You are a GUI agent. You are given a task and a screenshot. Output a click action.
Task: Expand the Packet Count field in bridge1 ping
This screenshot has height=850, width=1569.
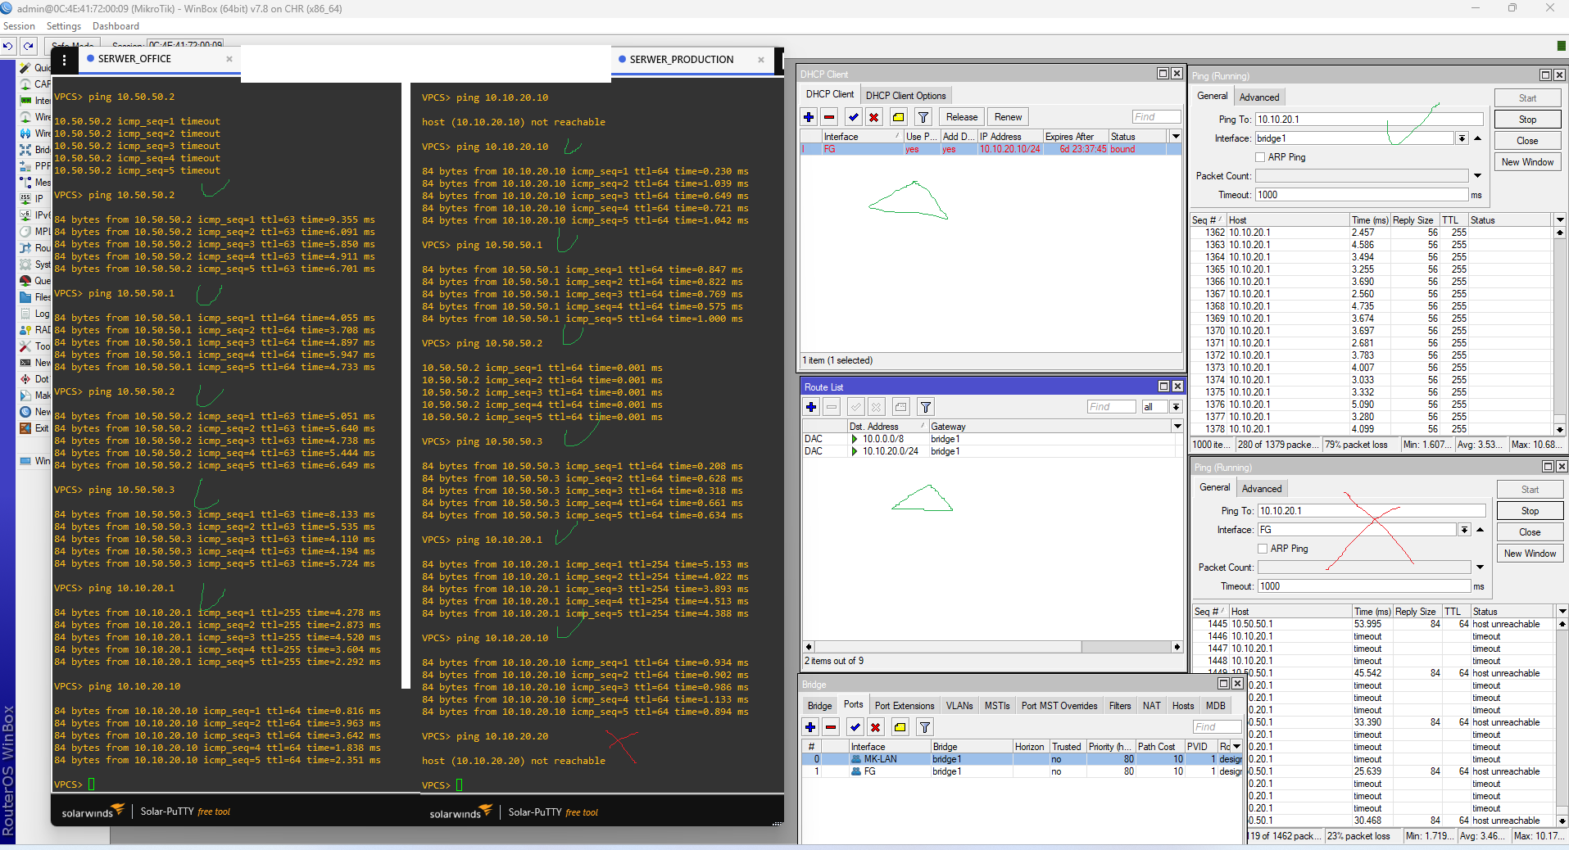pyautogui.click(x=1477, y=176)
